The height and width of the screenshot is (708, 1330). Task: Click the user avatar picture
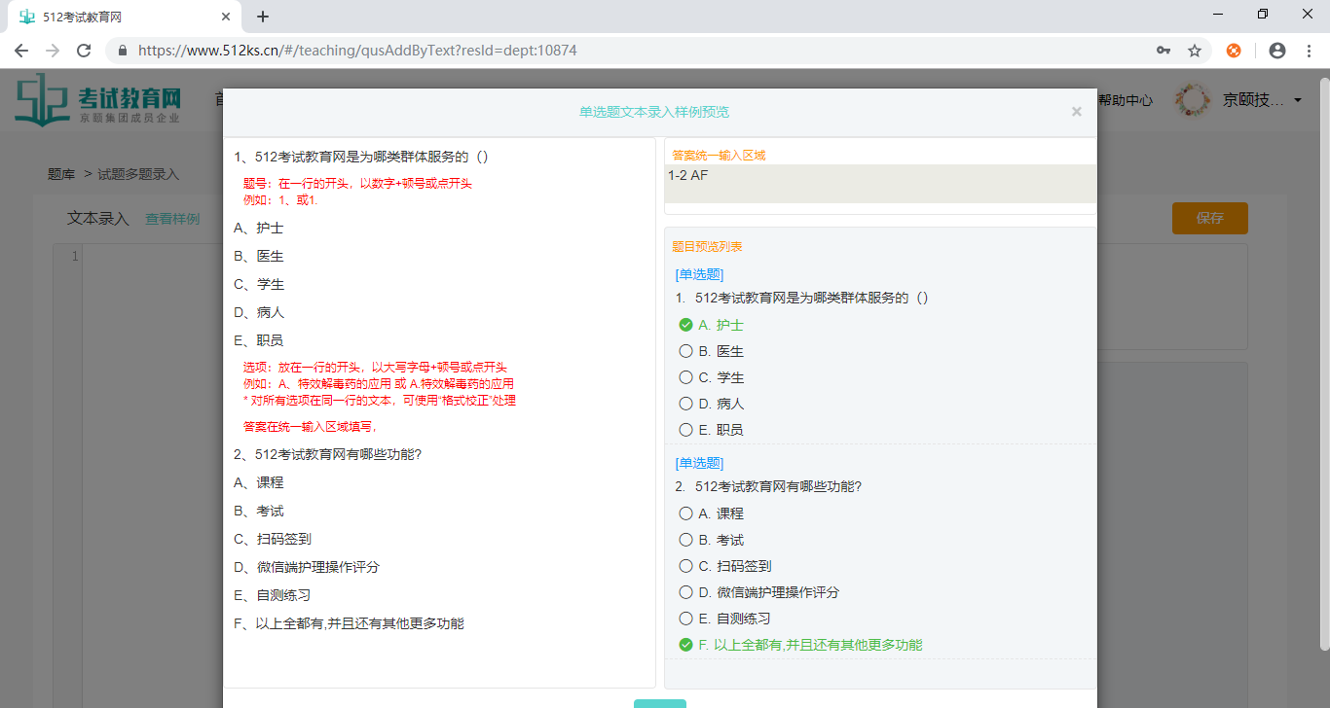[x=1193, y=100]
